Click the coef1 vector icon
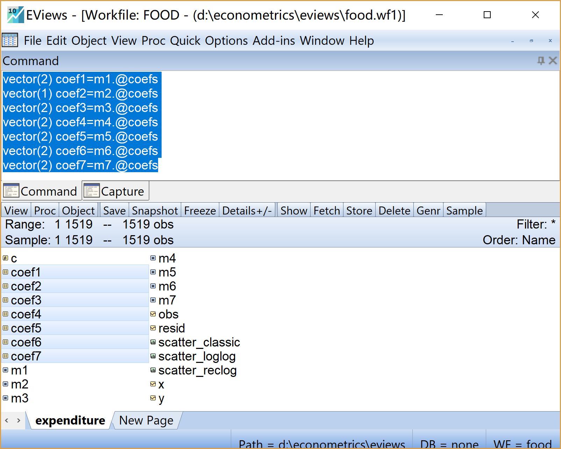The image size is (561, 449). tap(5, 272)
